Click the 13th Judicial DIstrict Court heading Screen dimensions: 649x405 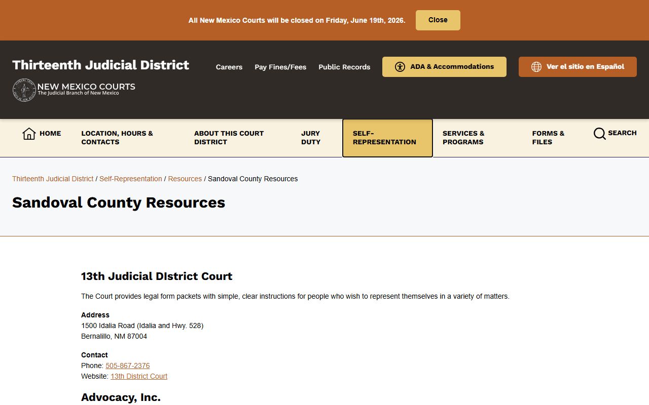(x=157, y=276)
